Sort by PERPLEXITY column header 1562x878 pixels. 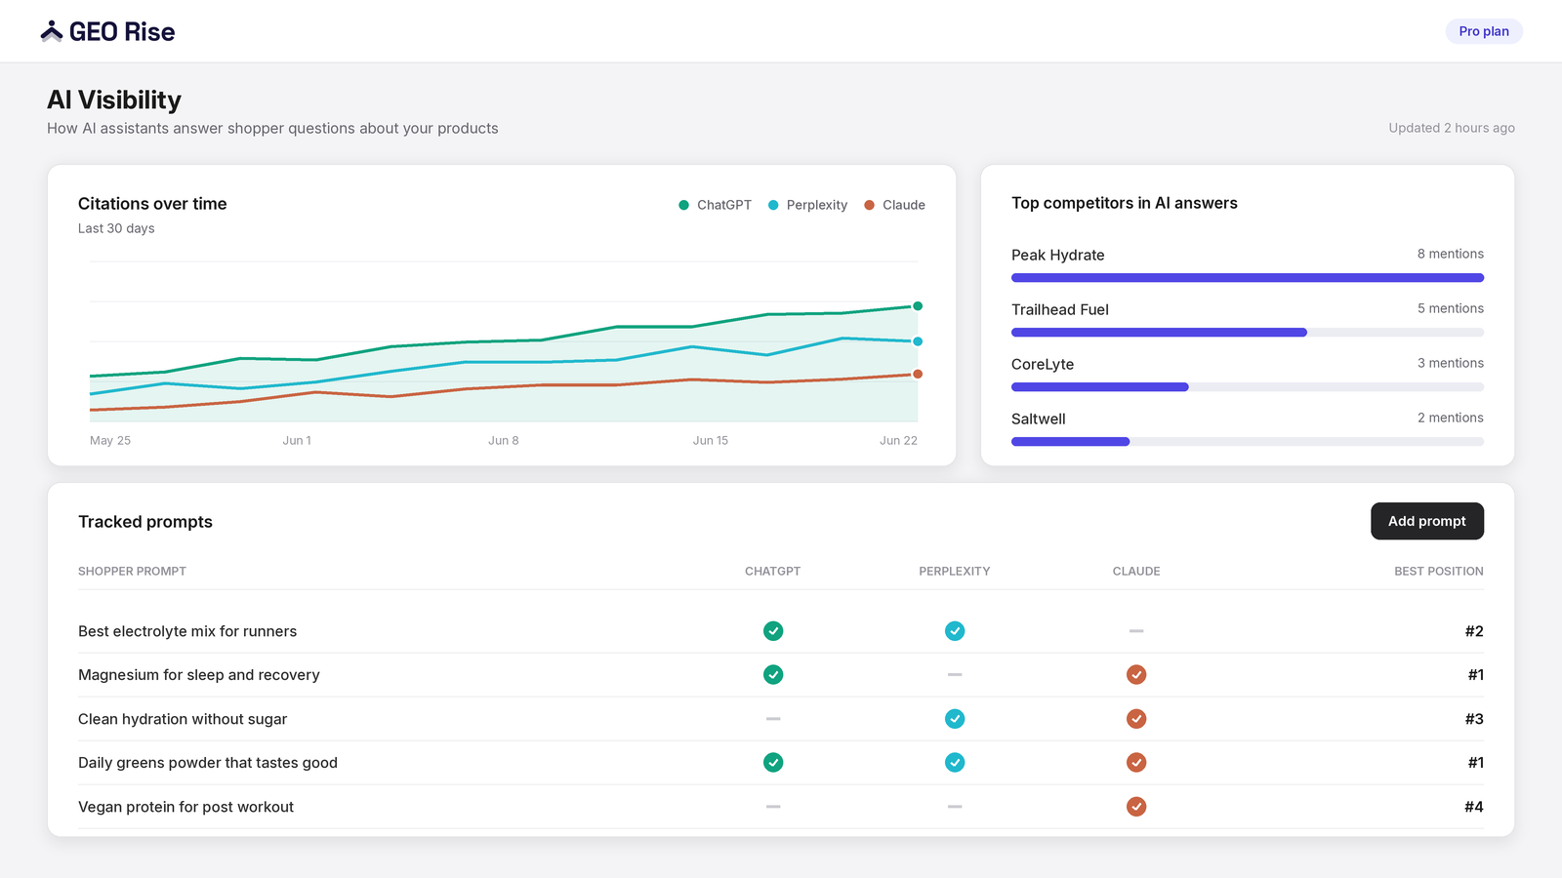coord(954,572)
